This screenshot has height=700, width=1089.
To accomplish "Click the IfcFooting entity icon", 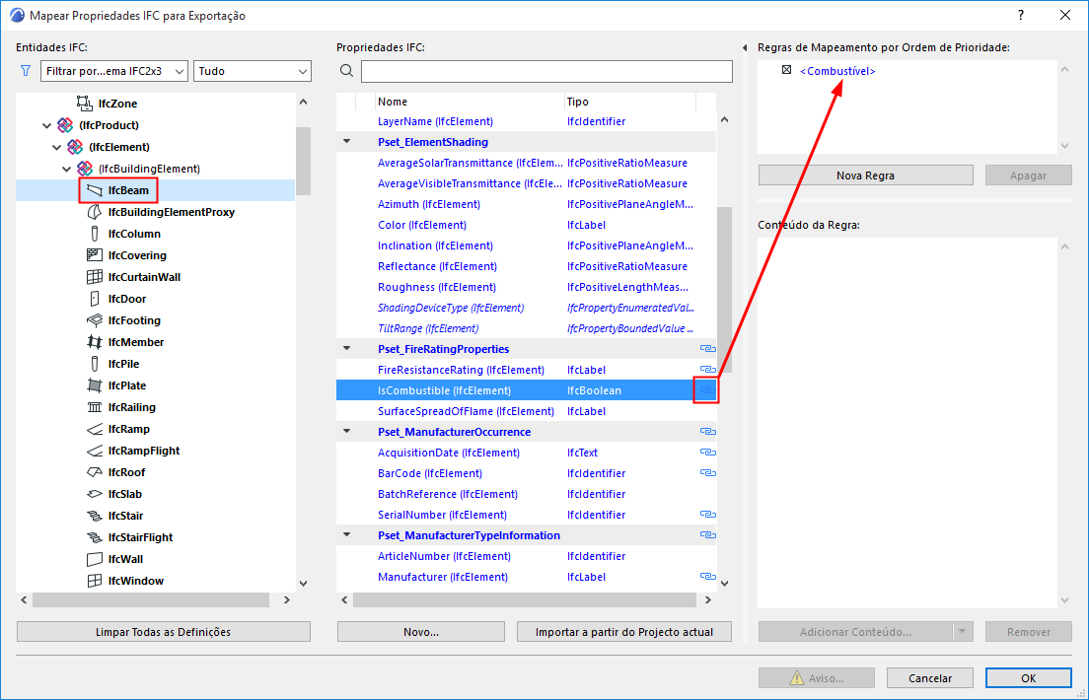I will (95, 320).
